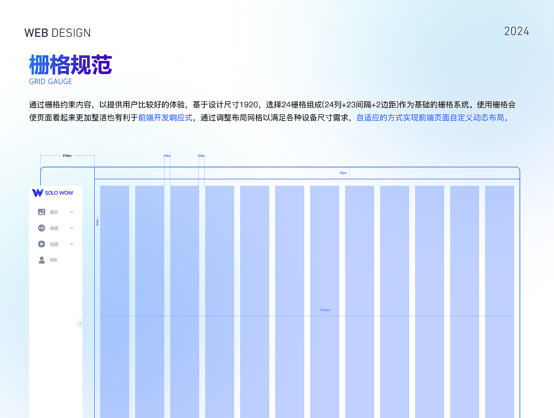
Task: Click the 栅格规范 heading
Action: [71, 65]
